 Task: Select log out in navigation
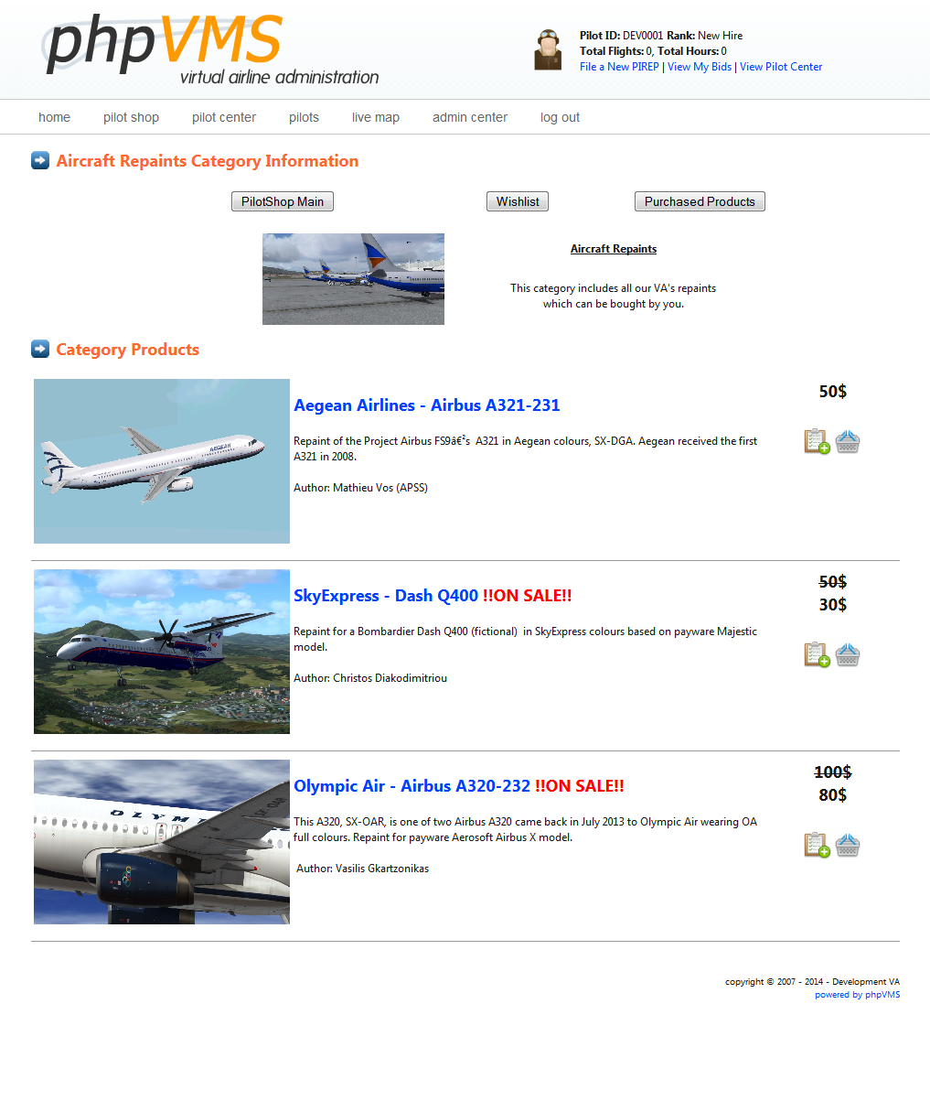tap(560, 117)
